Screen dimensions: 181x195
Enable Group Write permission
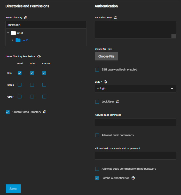pos(32,85)
